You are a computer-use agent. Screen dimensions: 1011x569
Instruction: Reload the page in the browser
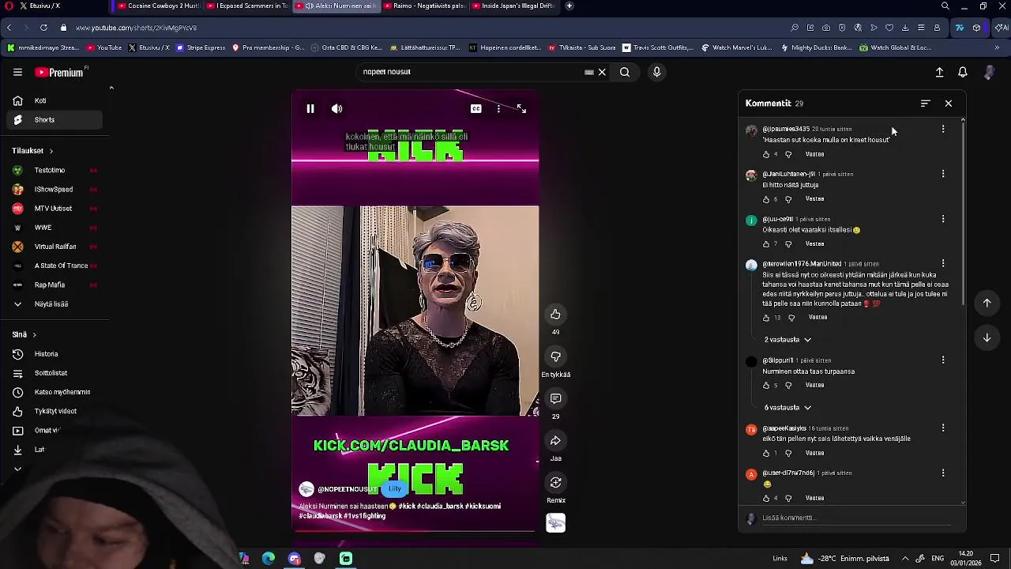tap(43, 28)
